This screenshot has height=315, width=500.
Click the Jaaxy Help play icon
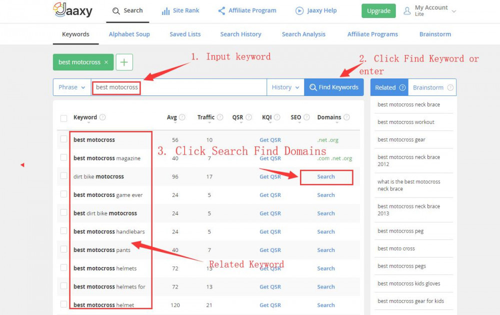pos(299,11)
